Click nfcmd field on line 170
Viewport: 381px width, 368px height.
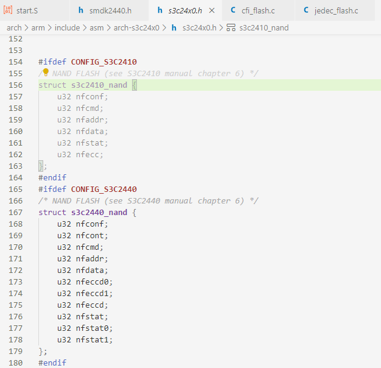[x=88, y=247]
